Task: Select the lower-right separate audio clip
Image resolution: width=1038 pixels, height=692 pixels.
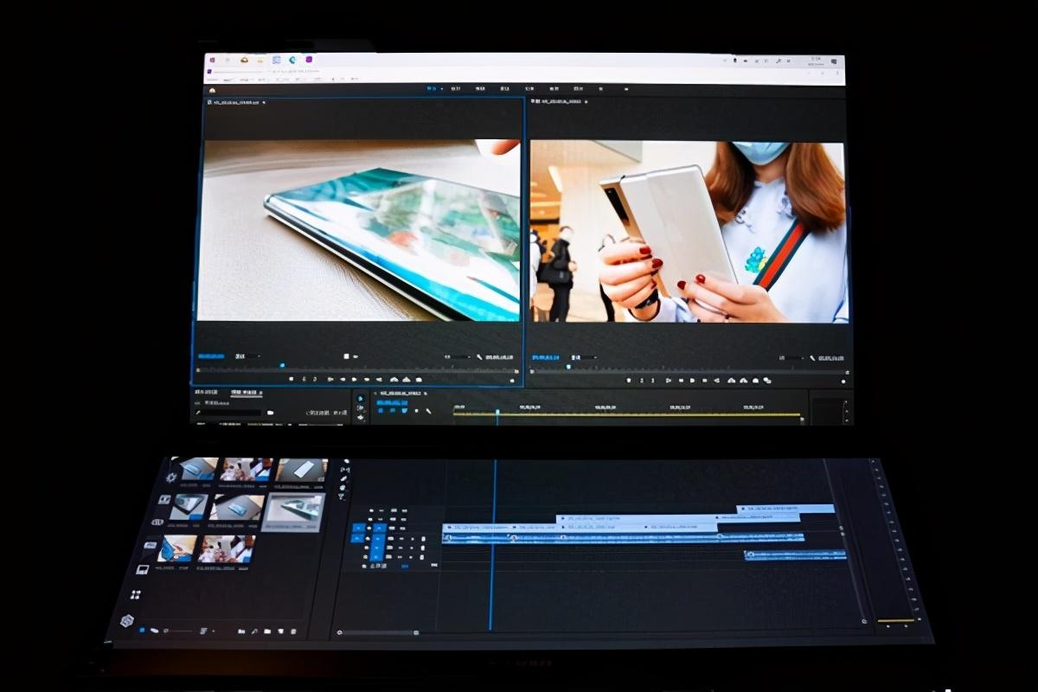Action: click(x=795, y=555)
